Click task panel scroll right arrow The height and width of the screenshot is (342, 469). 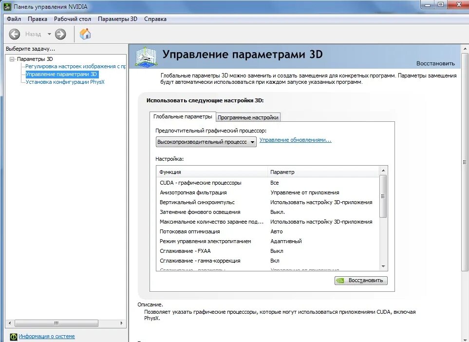click(x=121, y=323)
